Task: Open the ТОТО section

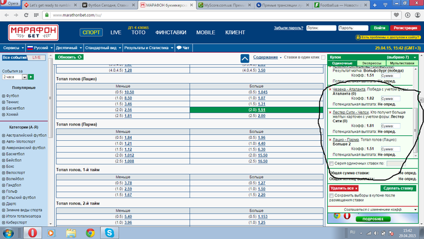Action: pyautogui.click(x=138, y=33)
